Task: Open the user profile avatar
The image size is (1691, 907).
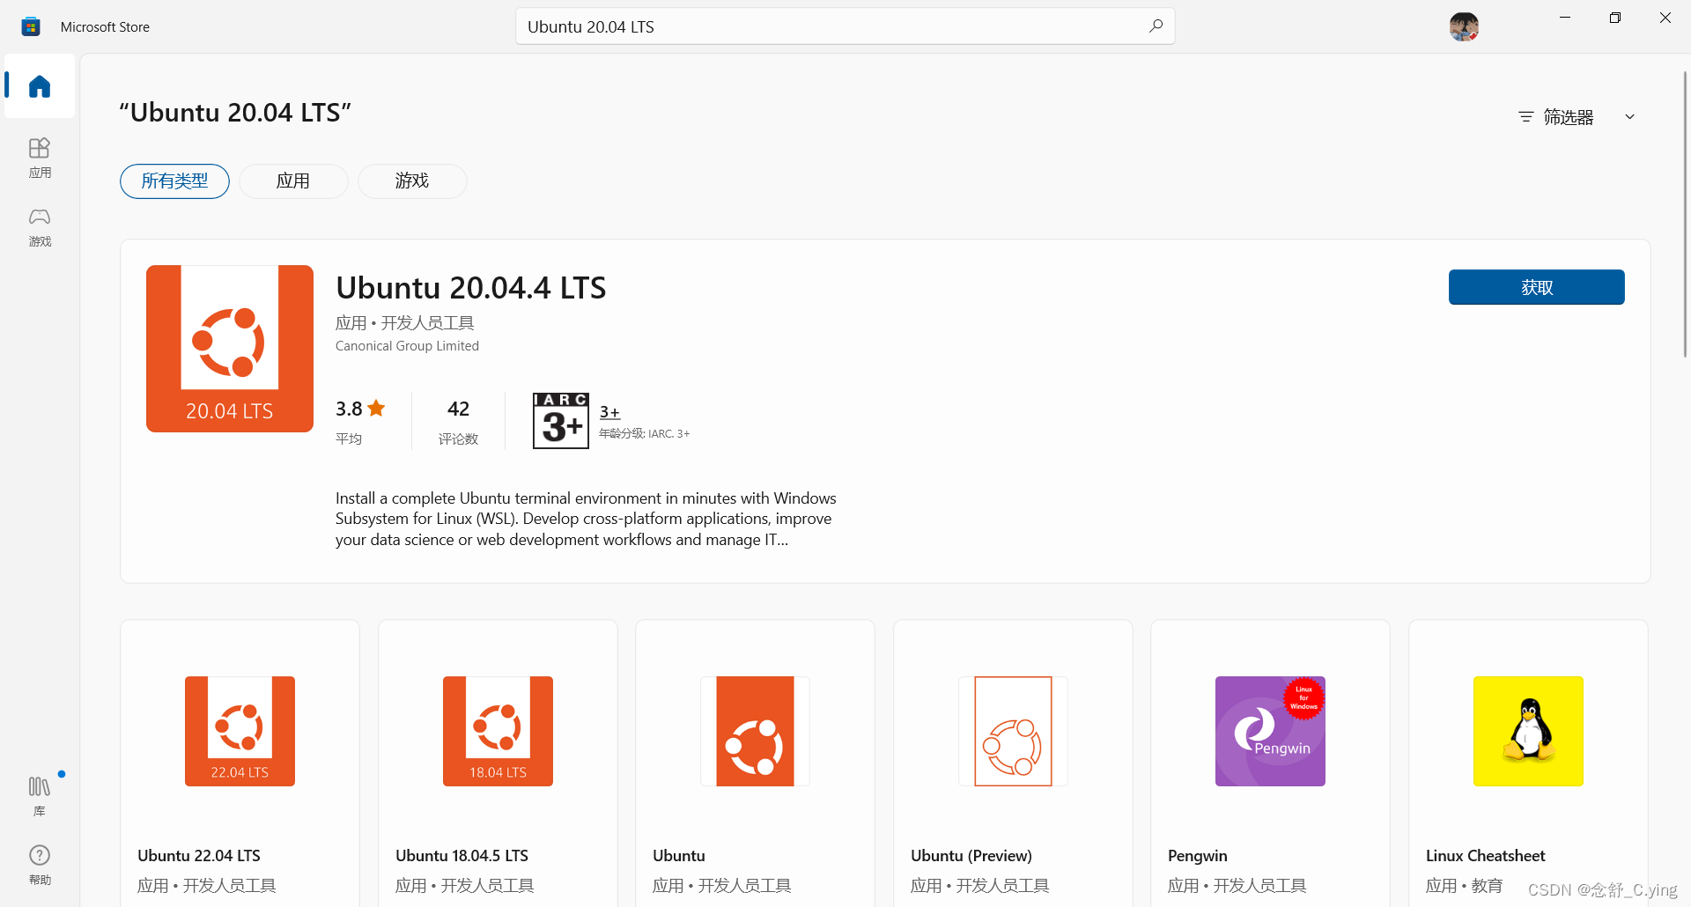Action: (x=1464, y=26)
